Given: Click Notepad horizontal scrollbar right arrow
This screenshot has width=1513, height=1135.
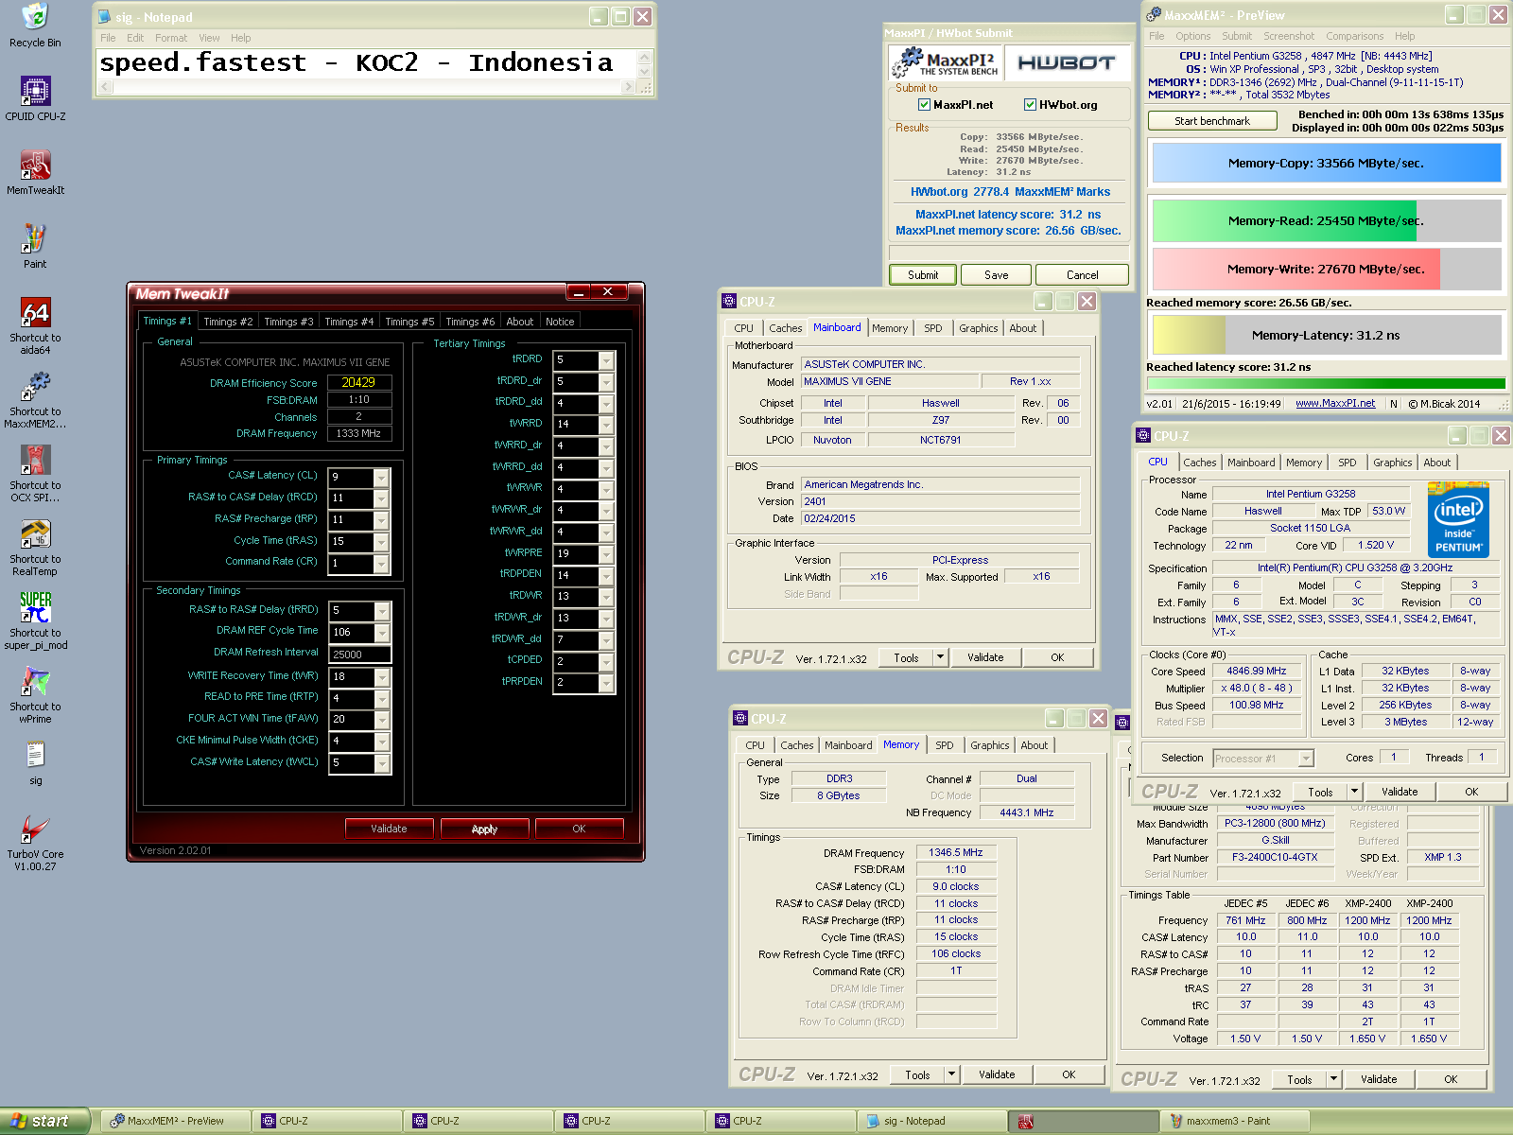Looking at the screenshot, I should pyautogui.click(x=628, y=87).
